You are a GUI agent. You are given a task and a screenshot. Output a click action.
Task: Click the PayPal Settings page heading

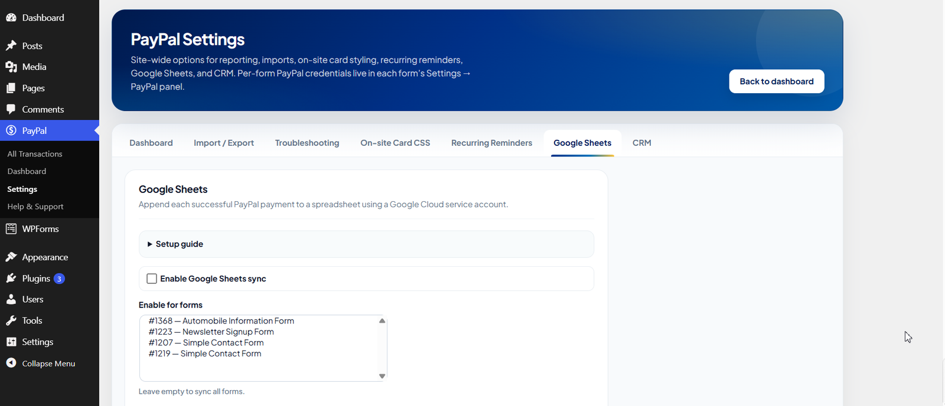[x=188, y=40]
